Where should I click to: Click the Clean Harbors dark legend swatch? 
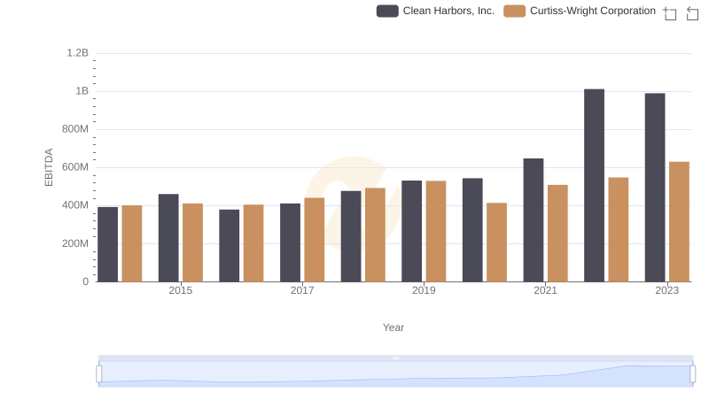[x=387, y=11]
